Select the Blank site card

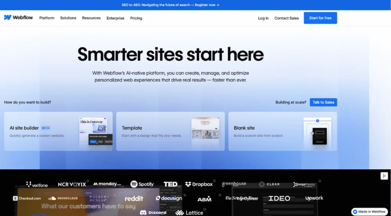click(x=283, y=132)
